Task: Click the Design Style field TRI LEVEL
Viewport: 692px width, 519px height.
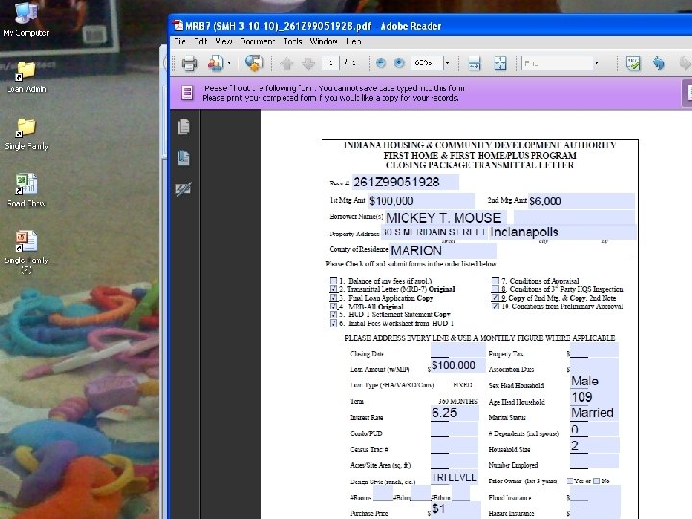Action: pos(454,477)
